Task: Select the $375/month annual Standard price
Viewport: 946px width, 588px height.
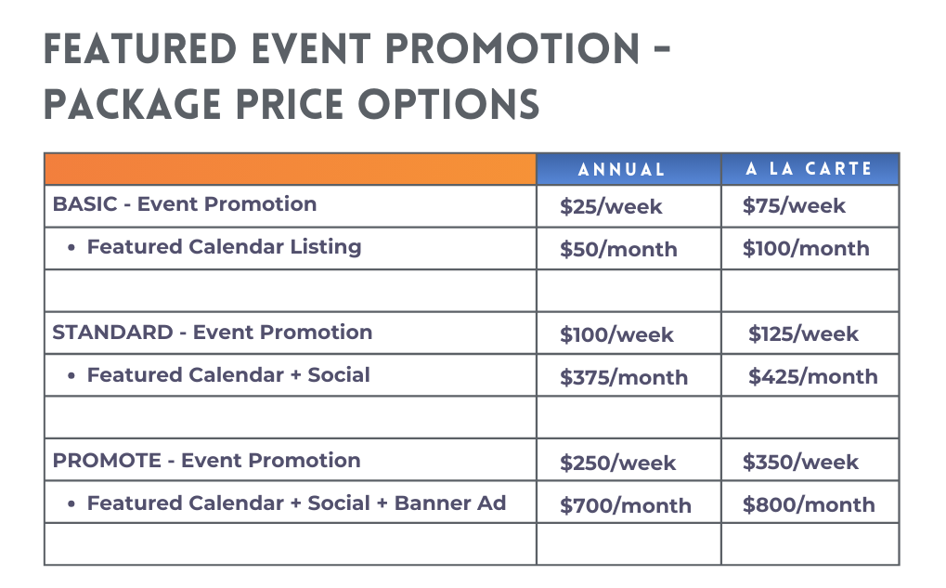Action: tap(624, 377)
